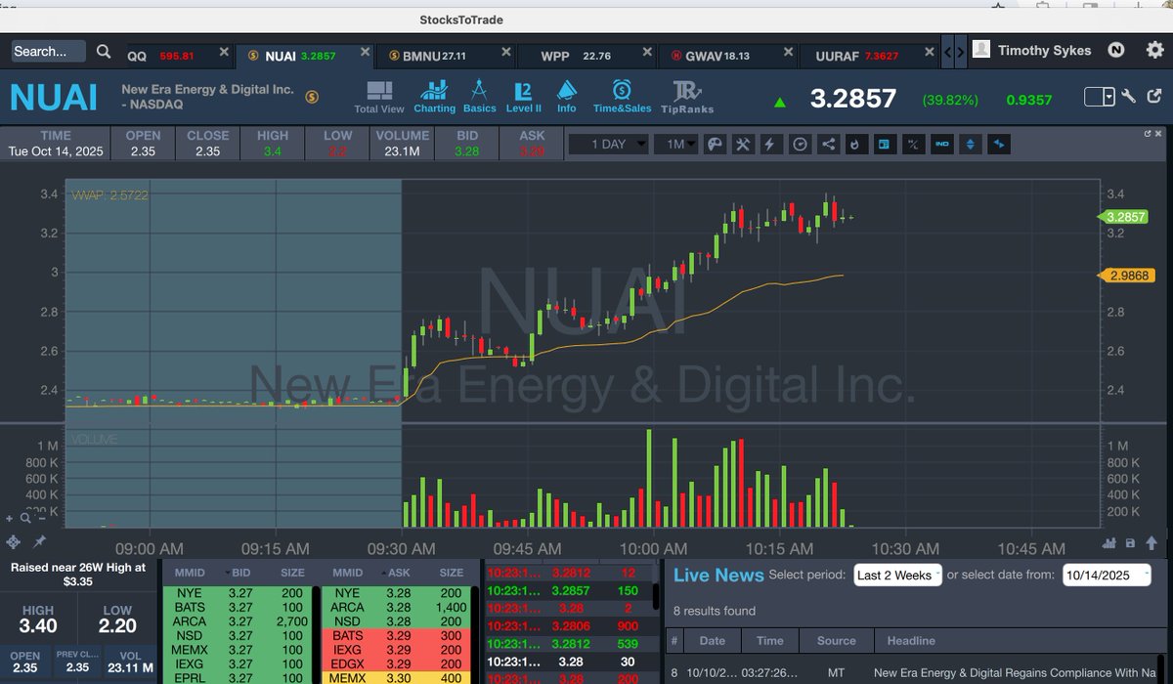Toggle the IND indicators button
This screenshot has width=1173, height=684.
(x=942, y=145)
